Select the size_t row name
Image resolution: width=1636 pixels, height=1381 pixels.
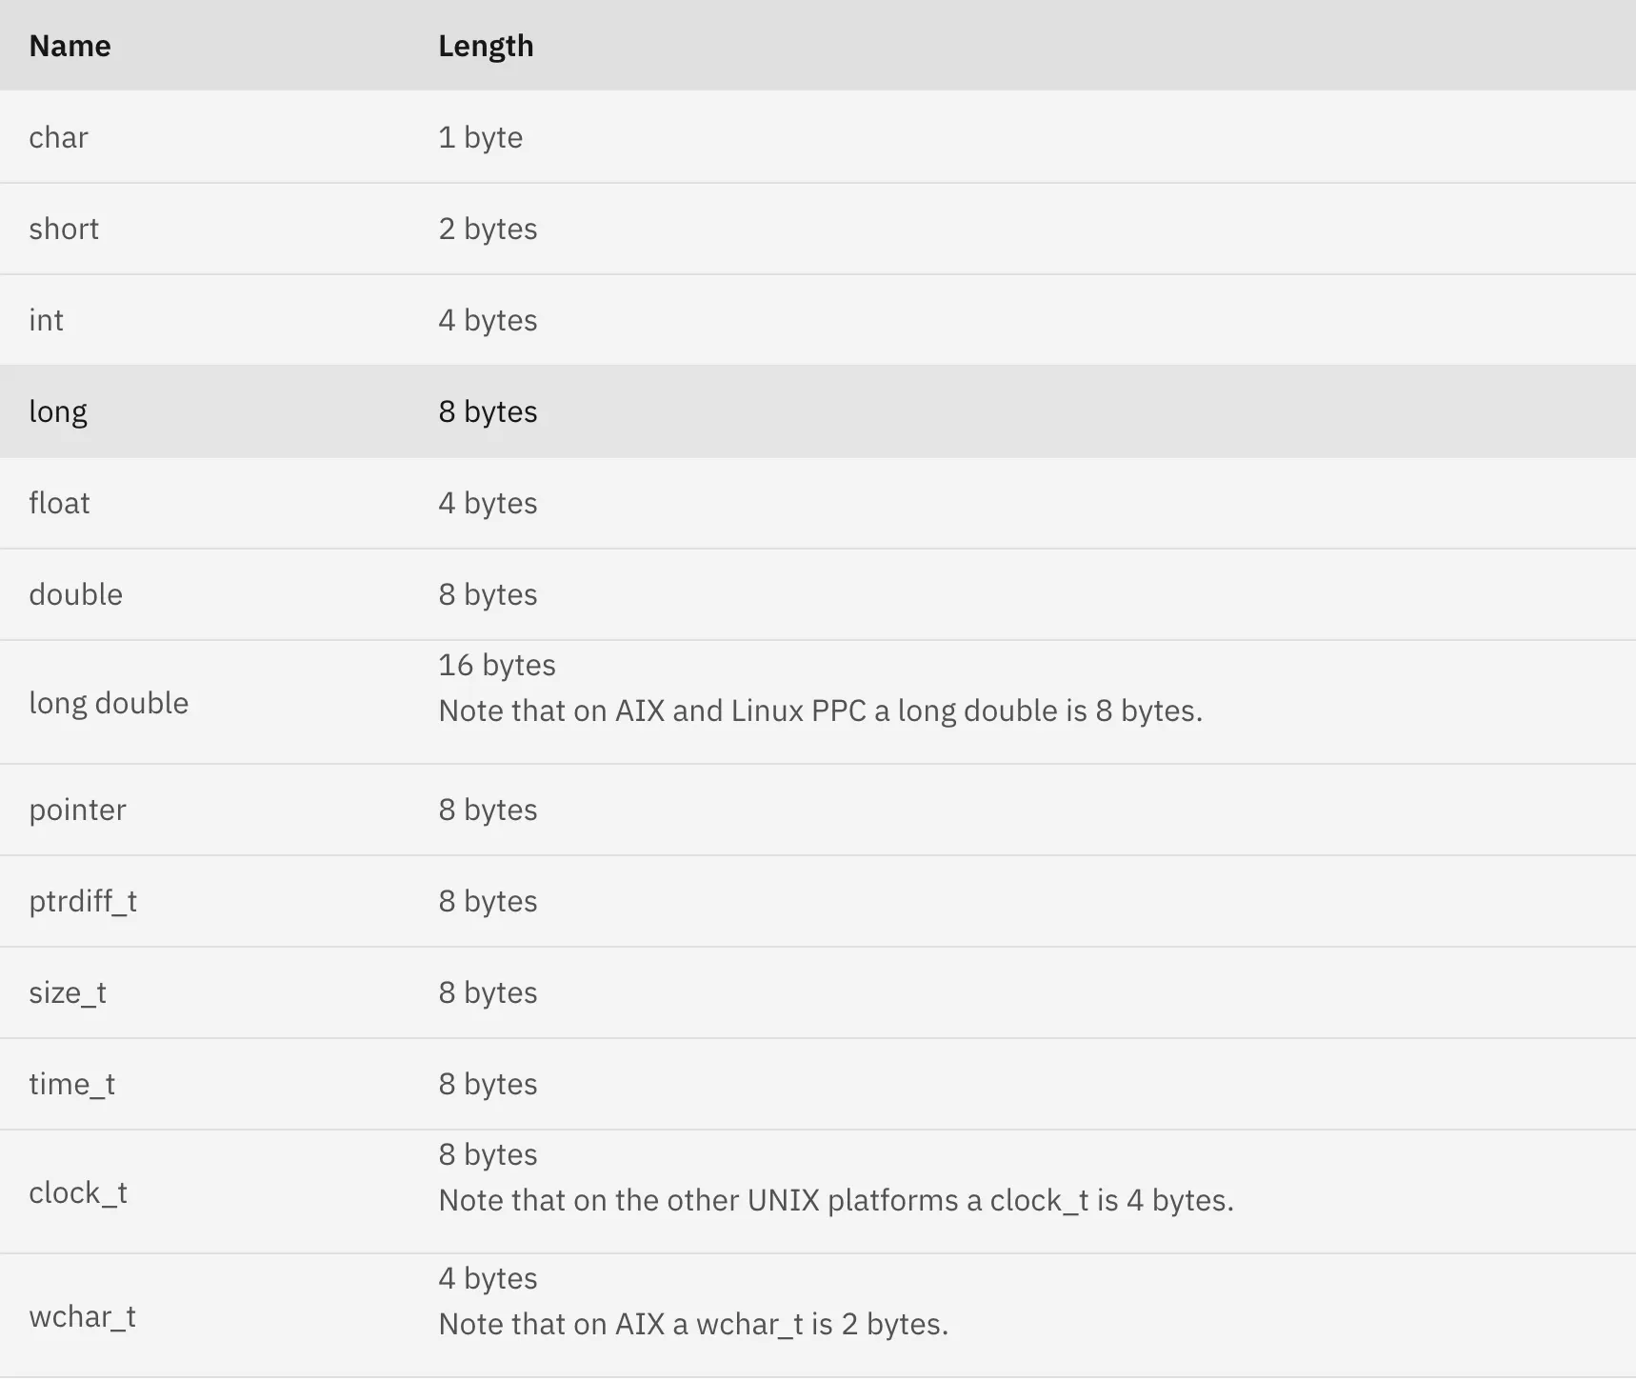68,992
